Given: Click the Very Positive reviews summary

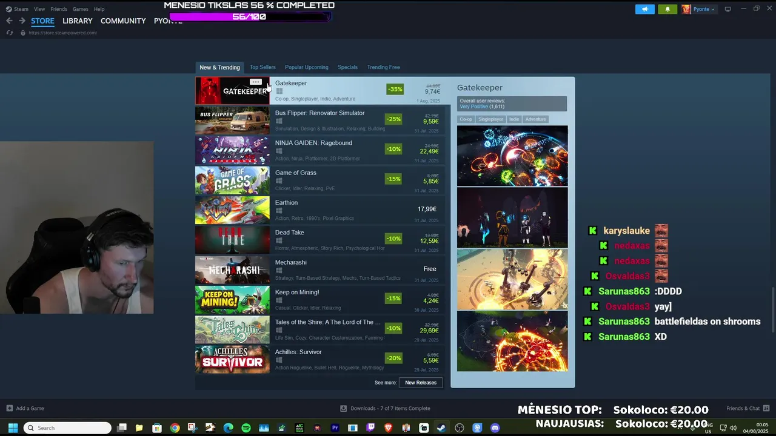Looking at the screenshot, I should (x=482, y=107).
